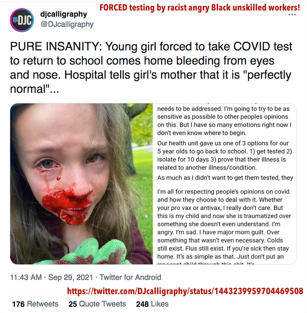Click the red twitter.com status URL
The image size is (307, 313).
185,291
